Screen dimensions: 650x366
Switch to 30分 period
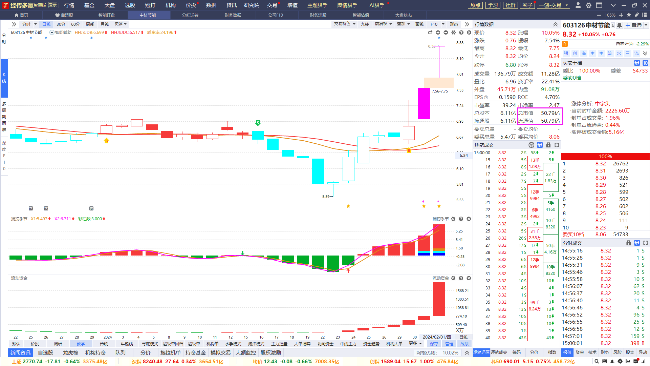[x=61, y=24]
